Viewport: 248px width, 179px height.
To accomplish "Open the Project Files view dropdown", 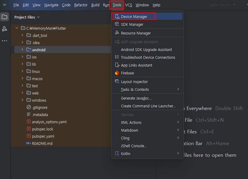I will tap(27, 17).
